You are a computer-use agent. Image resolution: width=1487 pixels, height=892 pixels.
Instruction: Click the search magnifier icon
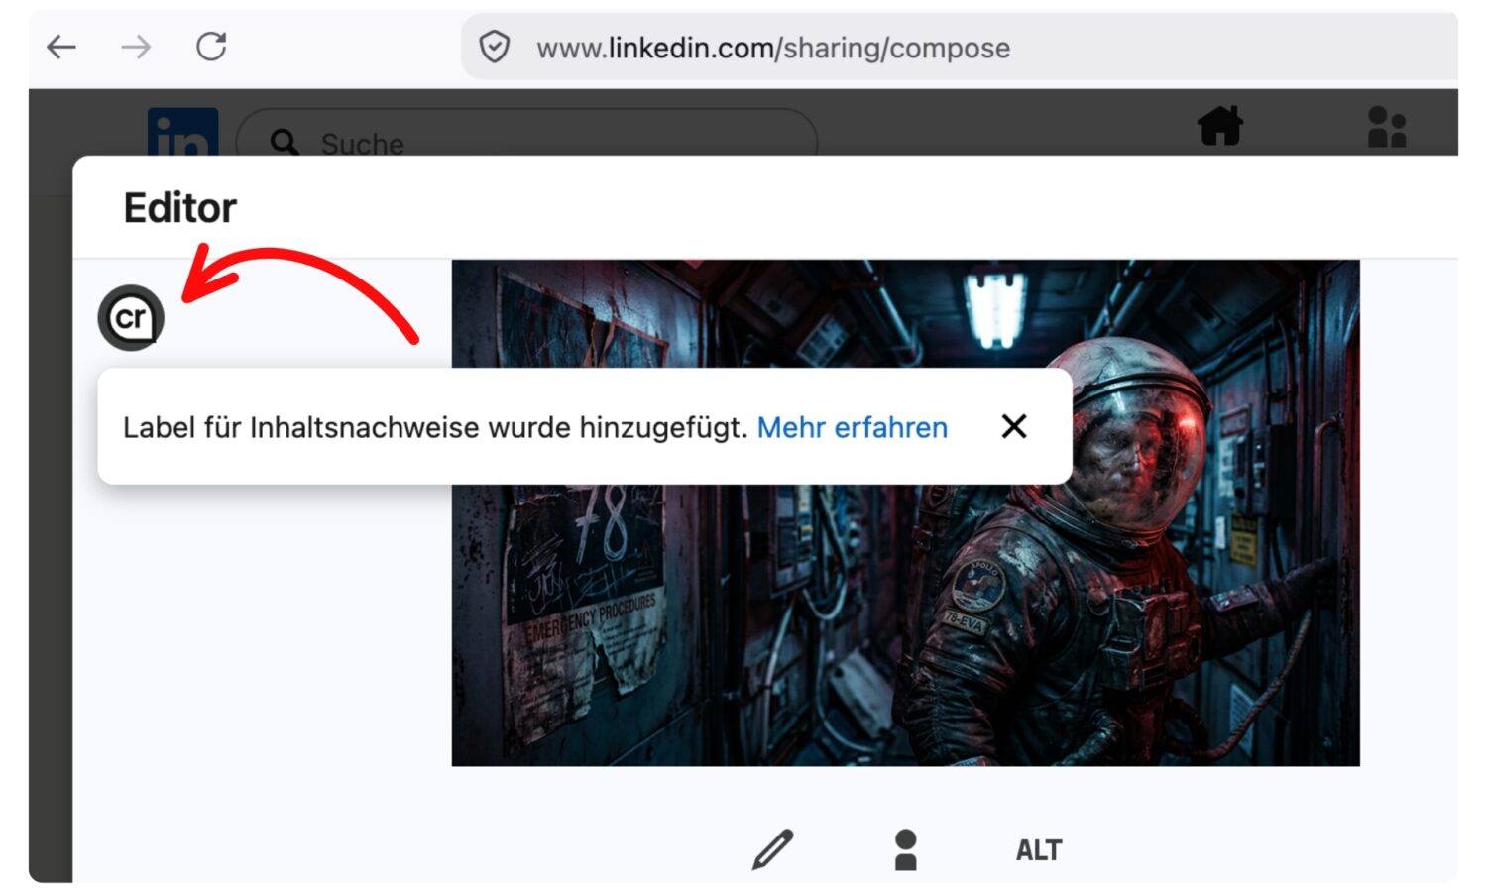tap(285, 143)
